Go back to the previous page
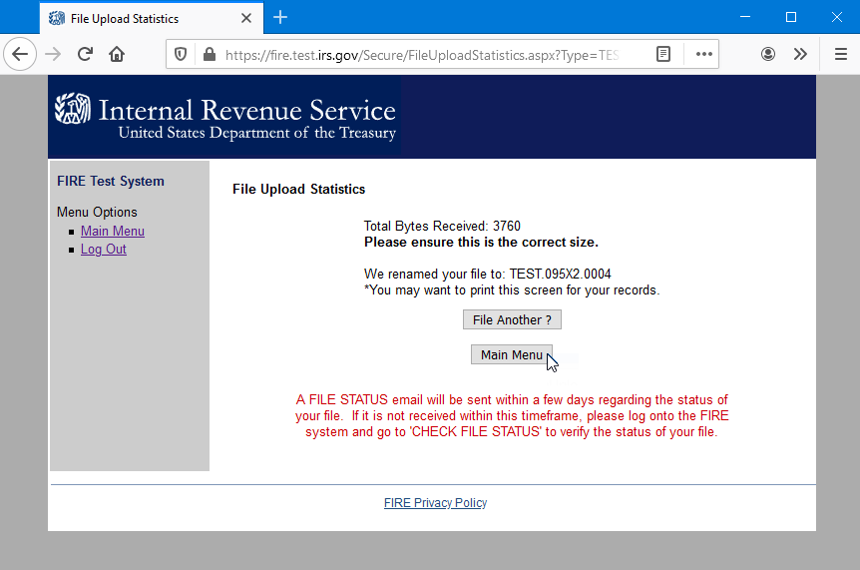Image resolution: width=860 pixels, height=570 pixels. [x=20, y=54]
